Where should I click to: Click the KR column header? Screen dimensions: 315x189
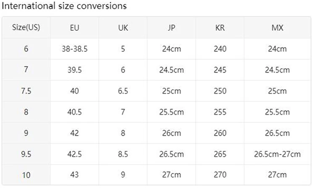click(220, 28)
